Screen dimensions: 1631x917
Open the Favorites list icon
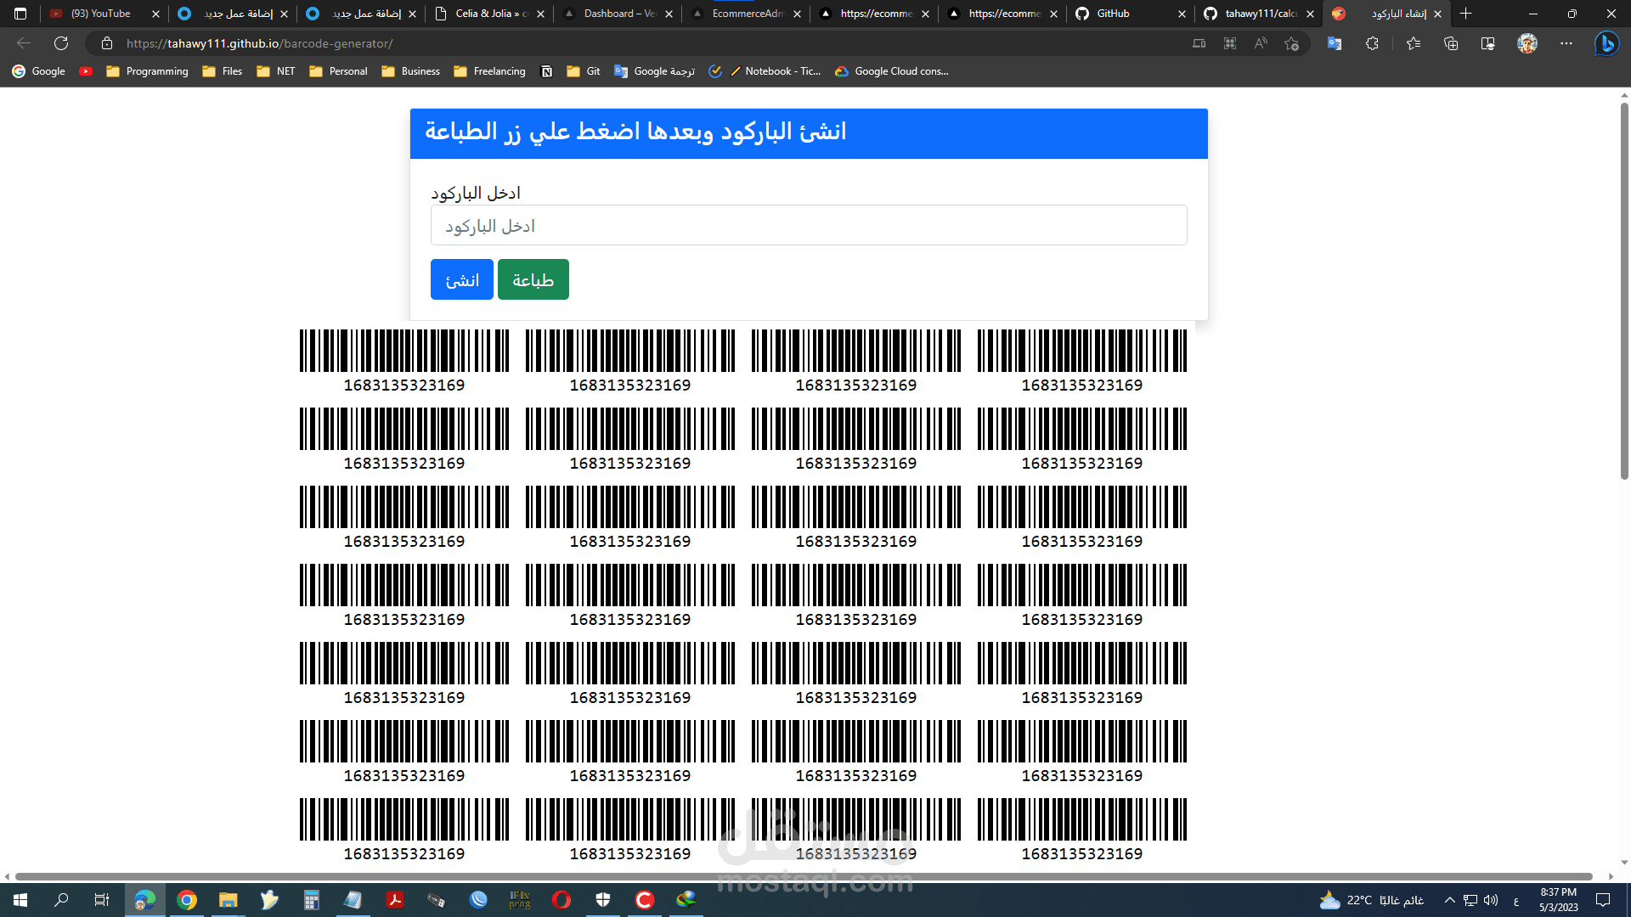[1414, 43]
